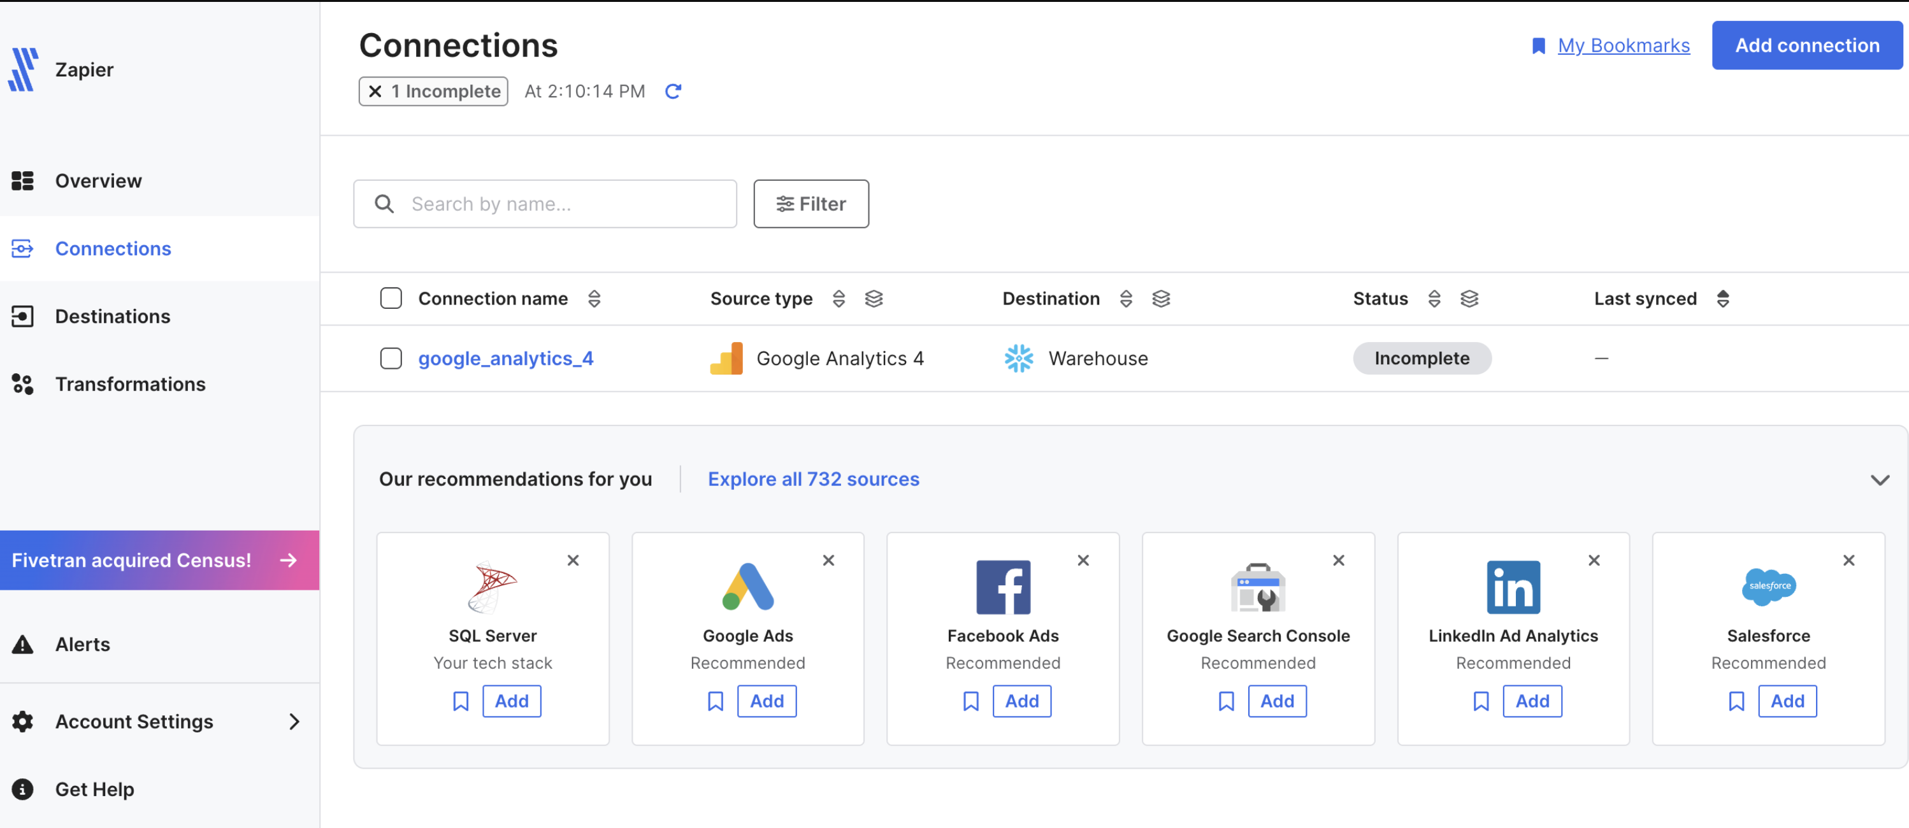The height and width of the screenshot is (828, 1909).
Task: Sort by the Status column
Action: tap(1435, 299)
